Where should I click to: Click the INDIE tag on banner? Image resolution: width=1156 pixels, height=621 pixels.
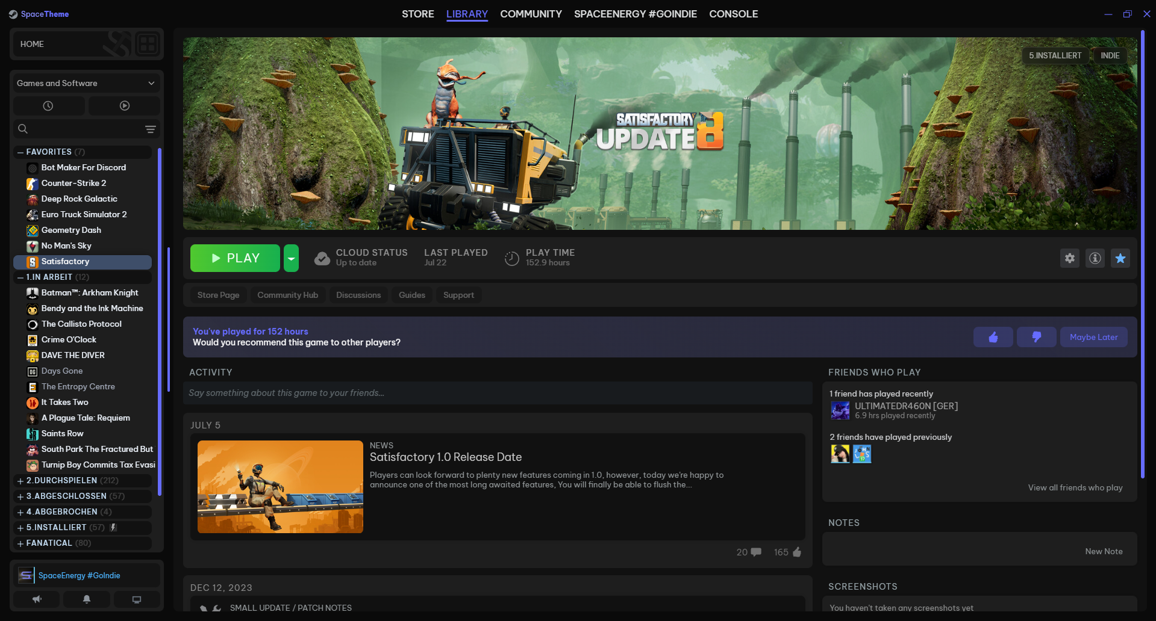[x=1110, y=55]
